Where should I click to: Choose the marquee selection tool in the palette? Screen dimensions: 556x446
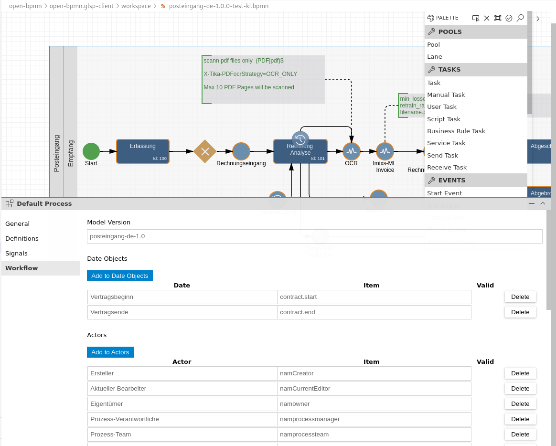(498, 18)
